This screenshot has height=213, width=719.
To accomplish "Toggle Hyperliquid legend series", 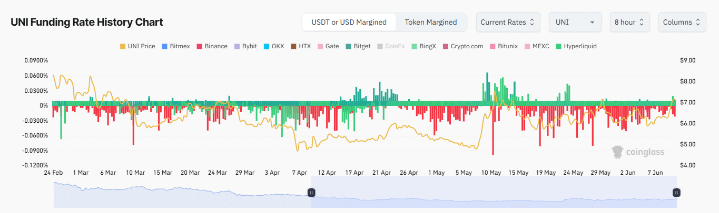I will pyautogui.click(x=576, y=46).
